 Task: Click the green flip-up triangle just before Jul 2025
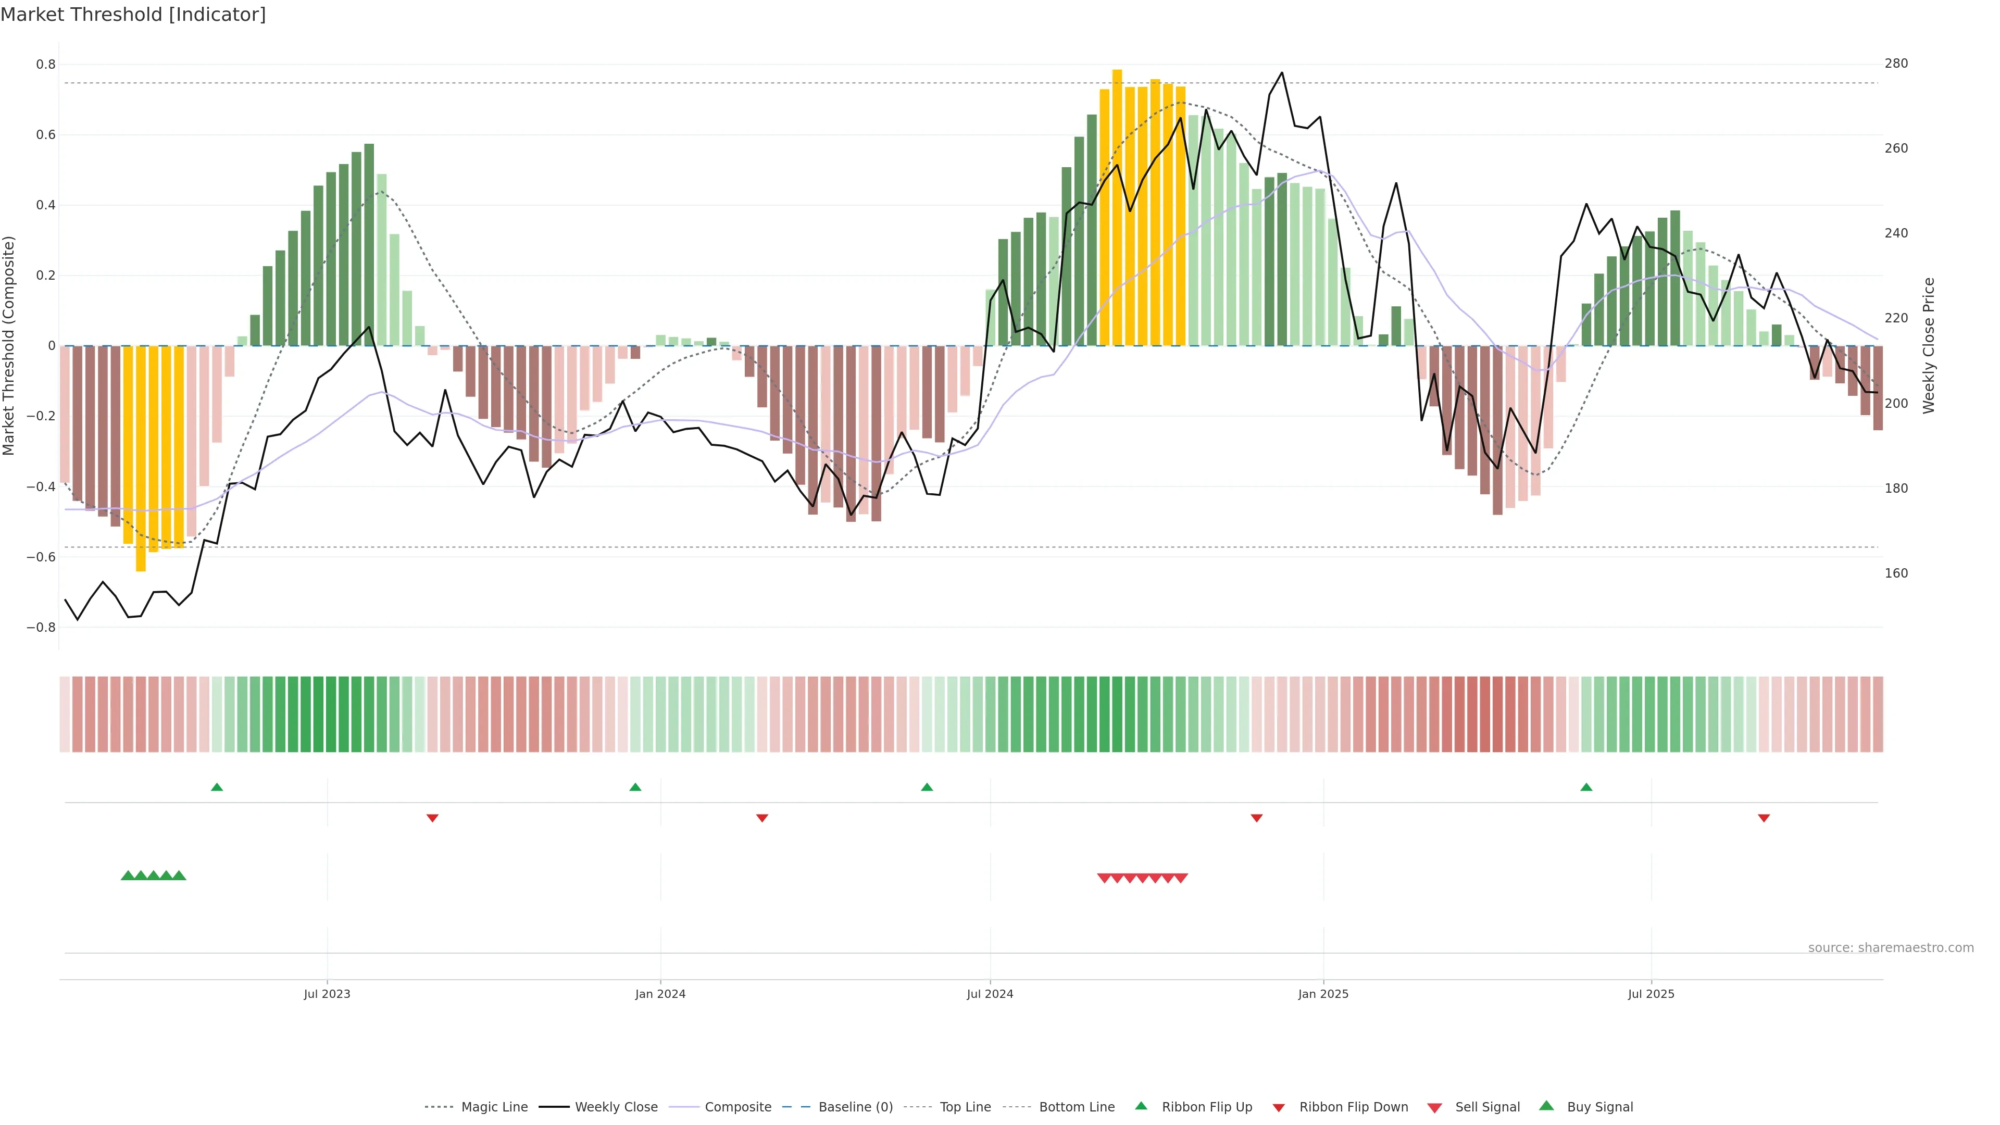pos(1586,787)
